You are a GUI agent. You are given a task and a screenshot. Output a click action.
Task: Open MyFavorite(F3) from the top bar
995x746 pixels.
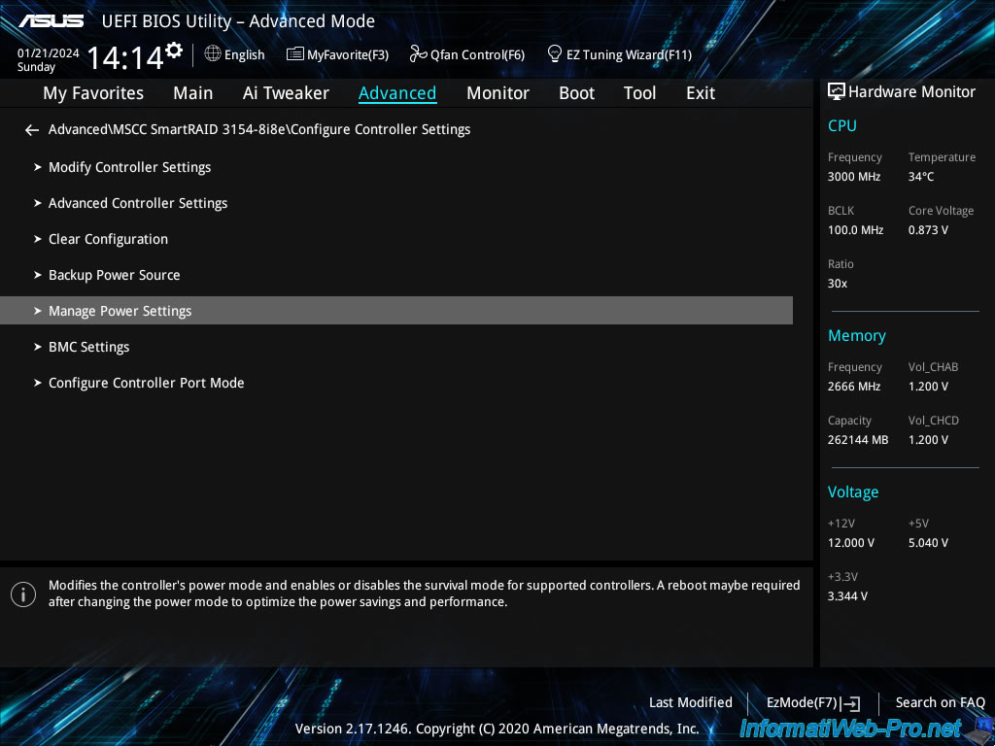coord(337,55)
